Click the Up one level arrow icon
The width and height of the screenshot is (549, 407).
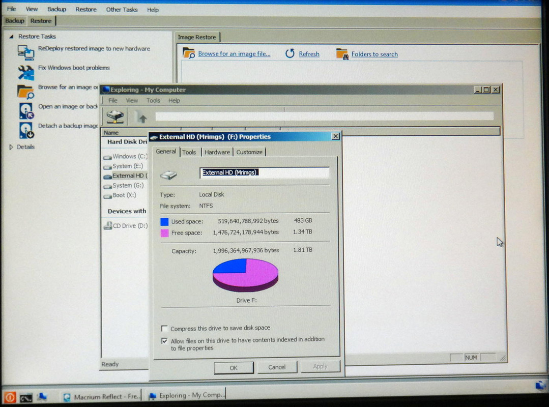(x=141, y=117)
